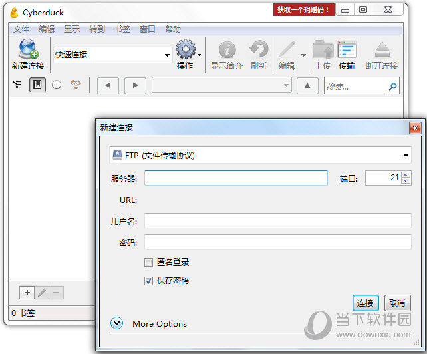The image size is (427, 354).
Task: Focus the 密码 input field
Action: pos(278,242)
